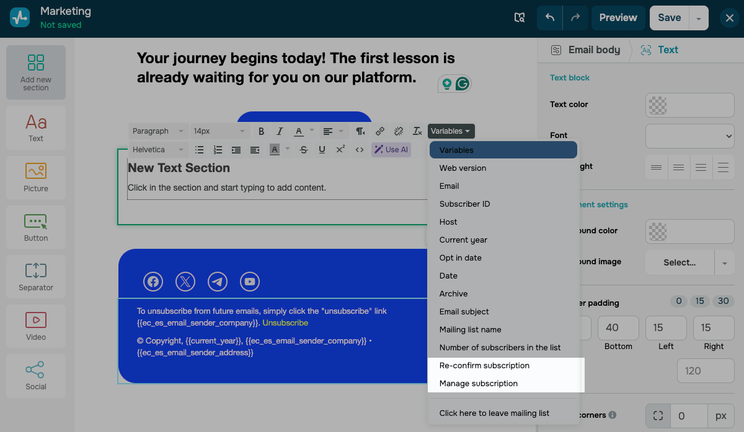Click the insert link icon in the toolbar

pos(380,131)
